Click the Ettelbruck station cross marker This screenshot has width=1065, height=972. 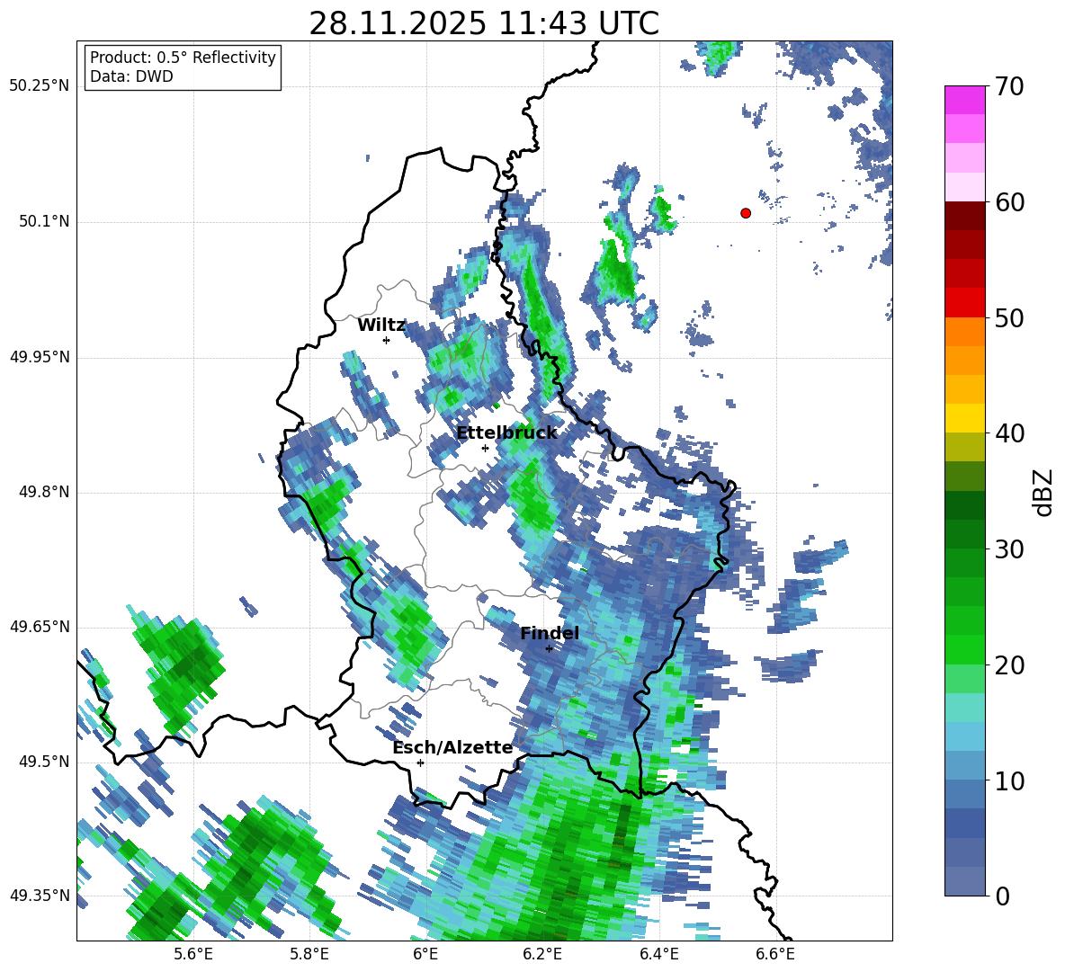point(485,448)
